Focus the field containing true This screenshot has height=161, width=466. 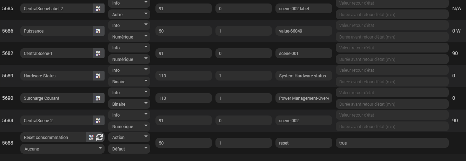[x=392, y=143]
